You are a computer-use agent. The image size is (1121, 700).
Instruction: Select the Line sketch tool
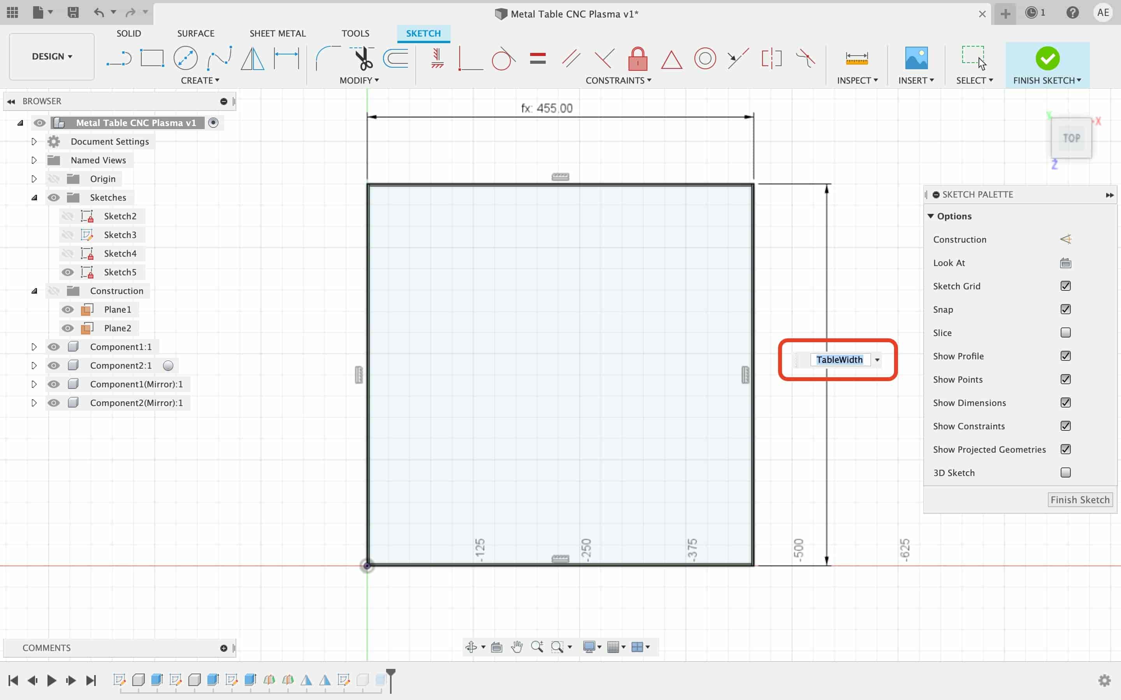coord(119,59)
